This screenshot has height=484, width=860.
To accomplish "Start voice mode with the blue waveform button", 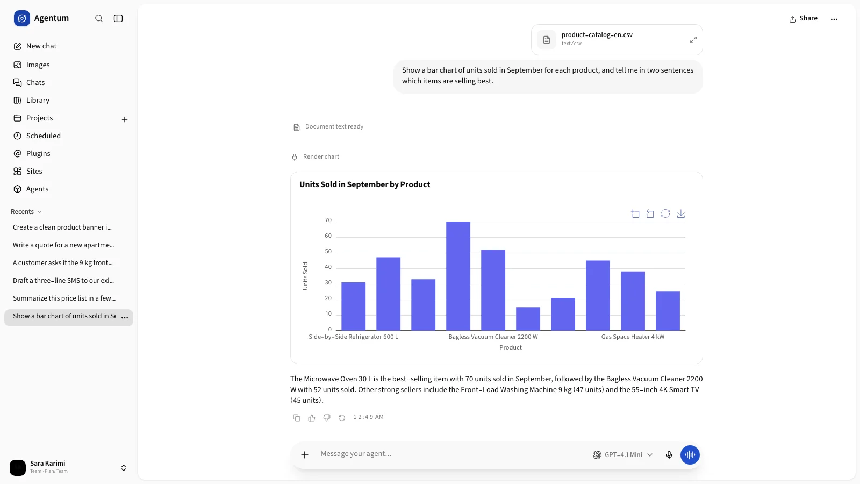I will coord(690,455).
